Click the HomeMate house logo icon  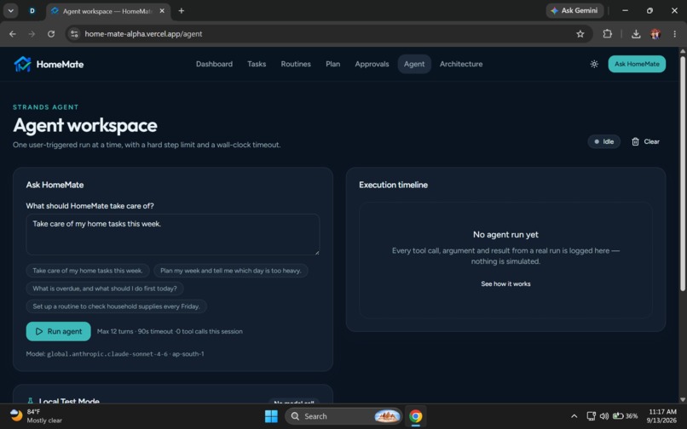tap(22, 64)
